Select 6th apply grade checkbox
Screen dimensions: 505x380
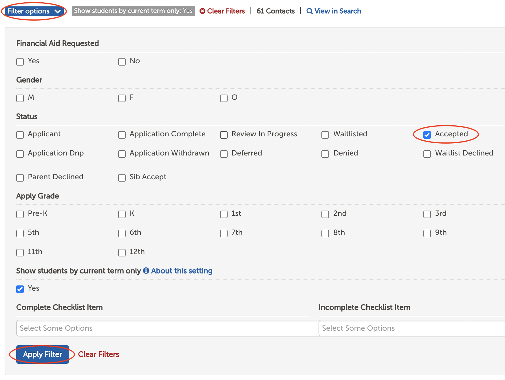tap(122, 233)
